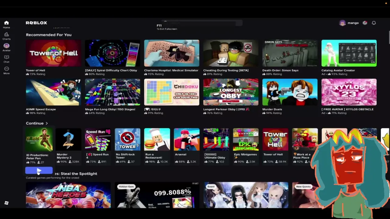Open the XYYLOS Obstacle ad thumbnail
This screenshot has width=390, height=219.
349,92
